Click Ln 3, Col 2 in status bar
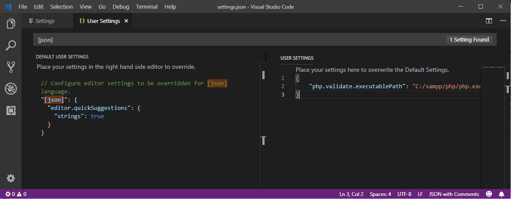The height and width of the screenshot is (199, 511). 351,194
